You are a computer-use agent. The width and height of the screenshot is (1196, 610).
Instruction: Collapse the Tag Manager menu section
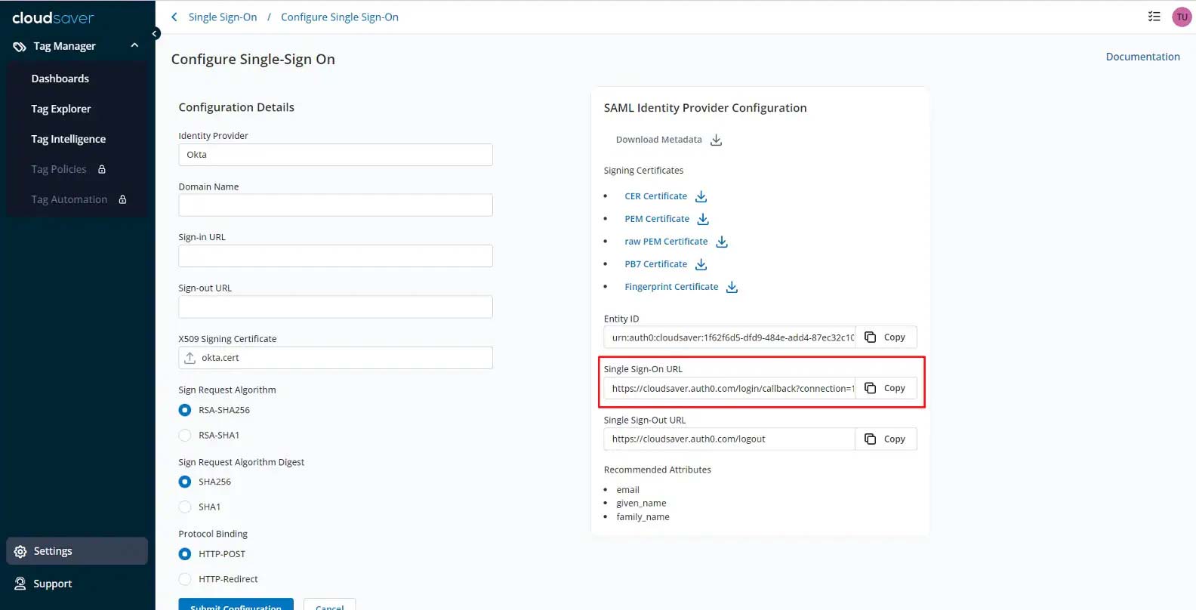[x=134, y=46]
